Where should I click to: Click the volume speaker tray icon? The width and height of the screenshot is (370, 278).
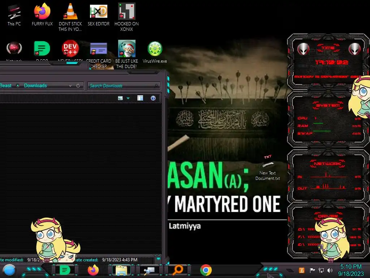point(330,270)
